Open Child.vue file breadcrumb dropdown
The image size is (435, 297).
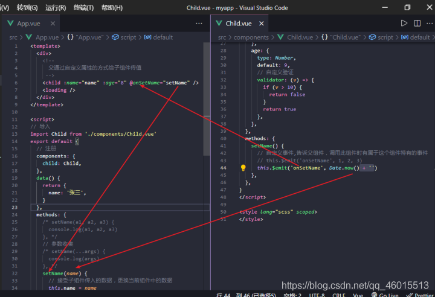point(300,37)
